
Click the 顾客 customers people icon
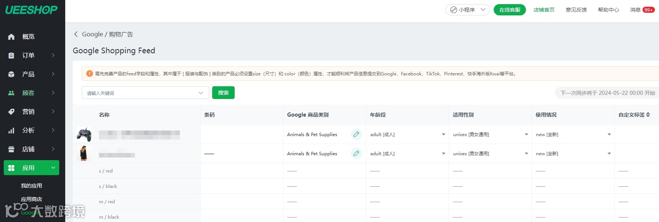pyautogui.click(x=11, y=93)
